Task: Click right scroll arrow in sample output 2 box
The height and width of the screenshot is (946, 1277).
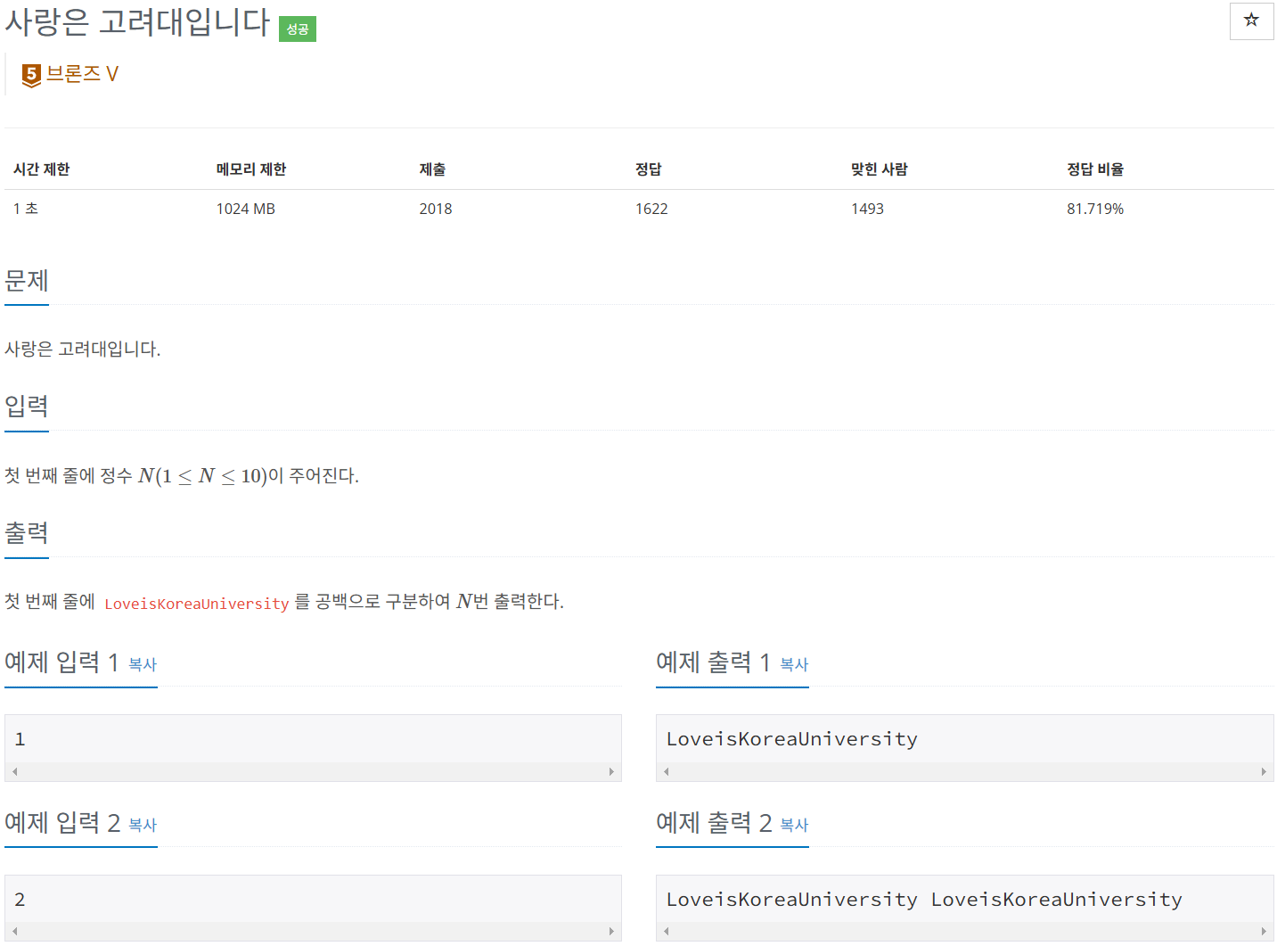Action: click(x=1264, y=931)
